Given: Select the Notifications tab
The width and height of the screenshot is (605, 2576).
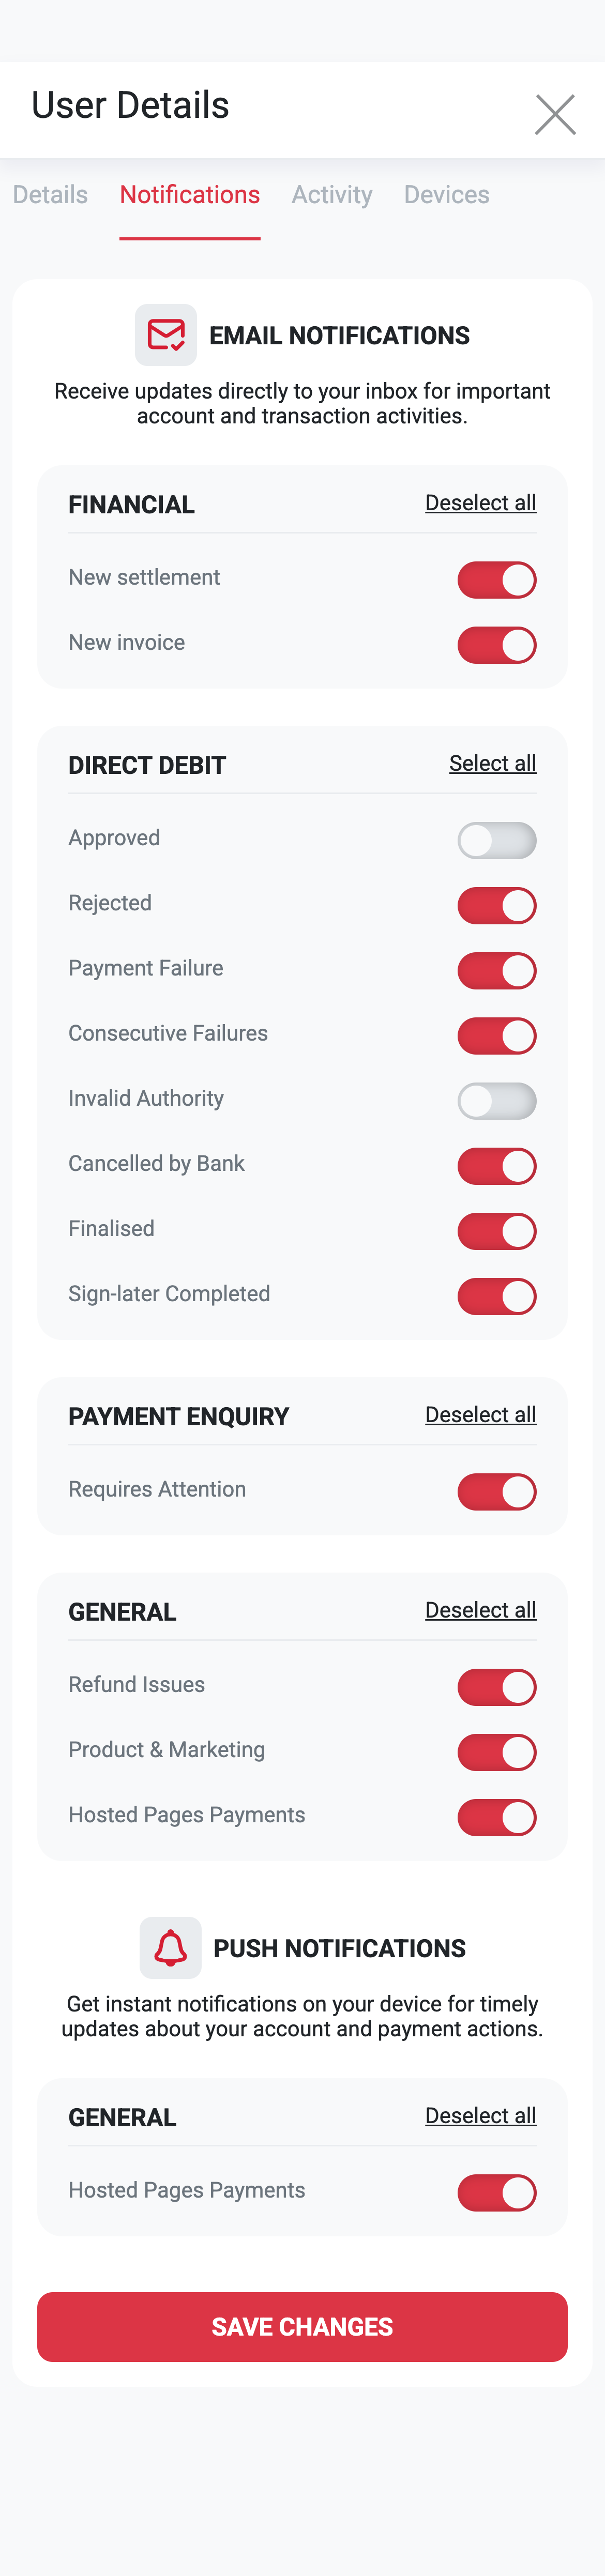Looking at the screenshot, I should [190, 194].
